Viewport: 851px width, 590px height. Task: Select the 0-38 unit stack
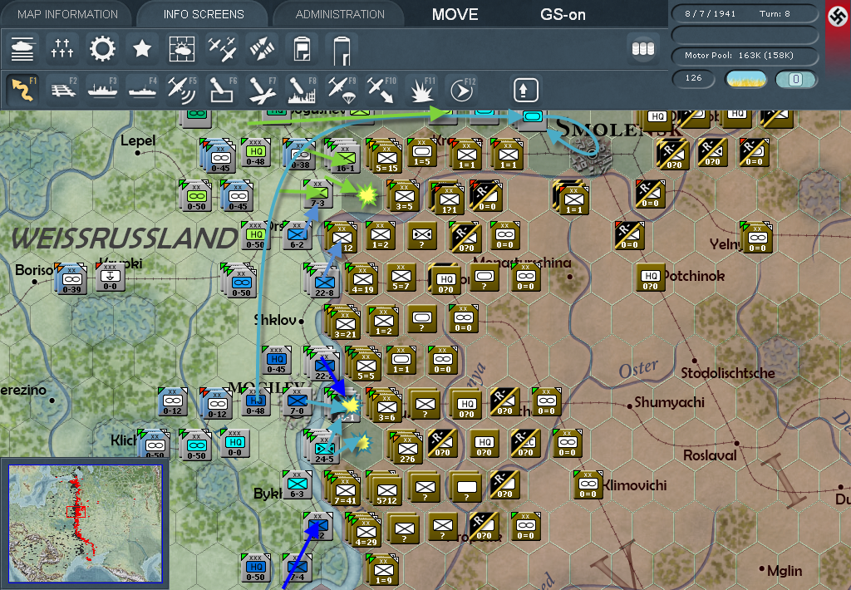point(300,155)
